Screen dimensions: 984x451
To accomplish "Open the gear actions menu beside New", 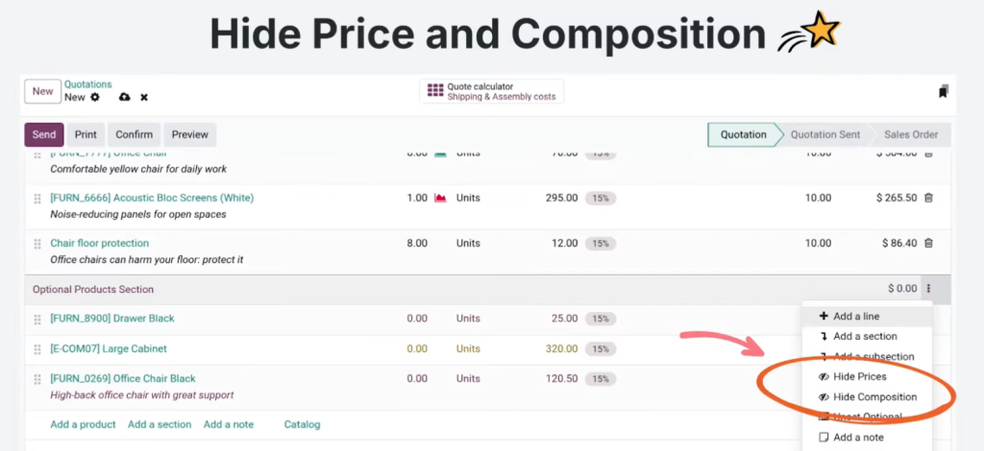I will coord(95,97).
